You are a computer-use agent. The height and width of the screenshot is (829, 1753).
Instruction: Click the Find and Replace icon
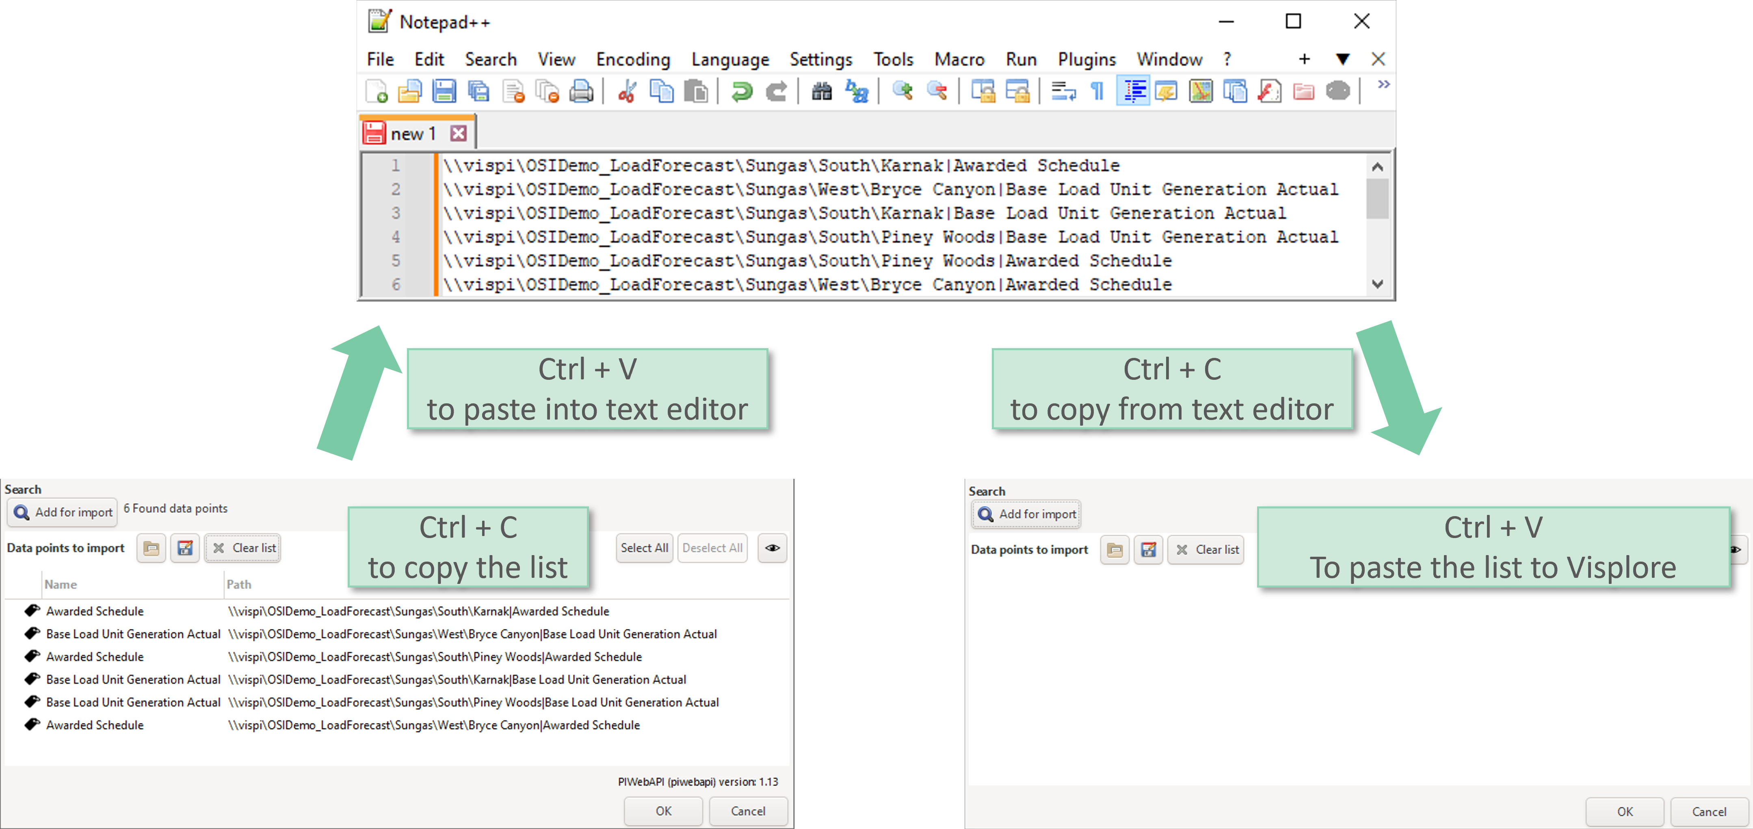[x=856, y=91]
